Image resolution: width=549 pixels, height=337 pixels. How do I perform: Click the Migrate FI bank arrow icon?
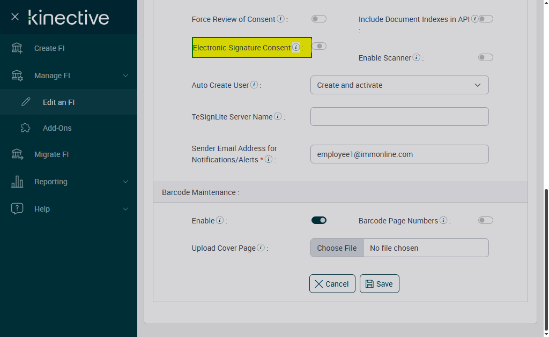(x=17, y=154)
